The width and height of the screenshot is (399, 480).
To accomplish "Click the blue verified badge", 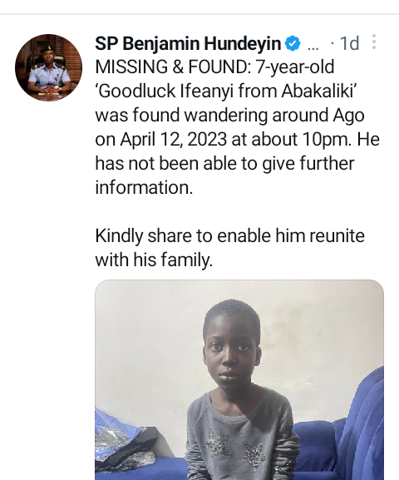I will (293, 43).
